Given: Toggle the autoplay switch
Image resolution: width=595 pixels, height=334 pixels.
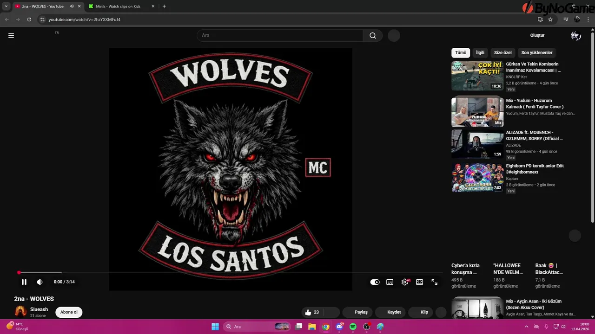Looking at the screenshot, I should coord(375,282).
